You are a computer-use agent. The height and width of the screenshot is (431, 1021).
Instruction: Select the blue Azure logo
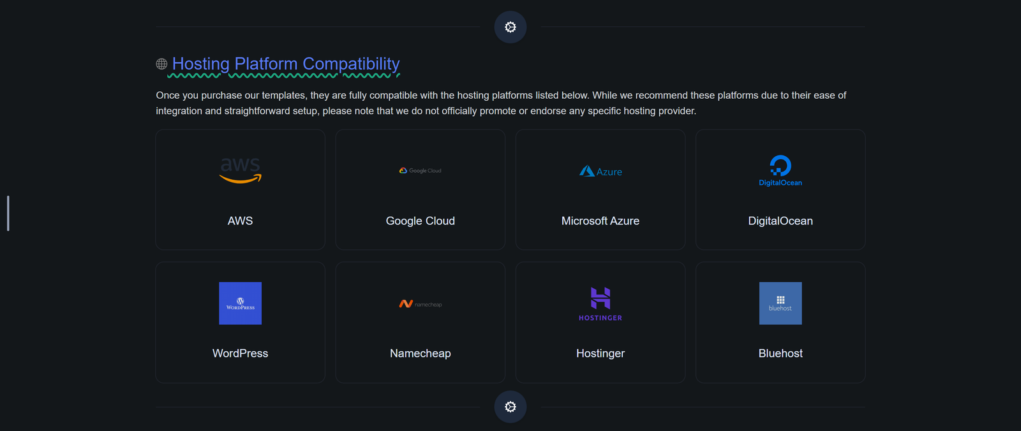[x=600, y=172]
